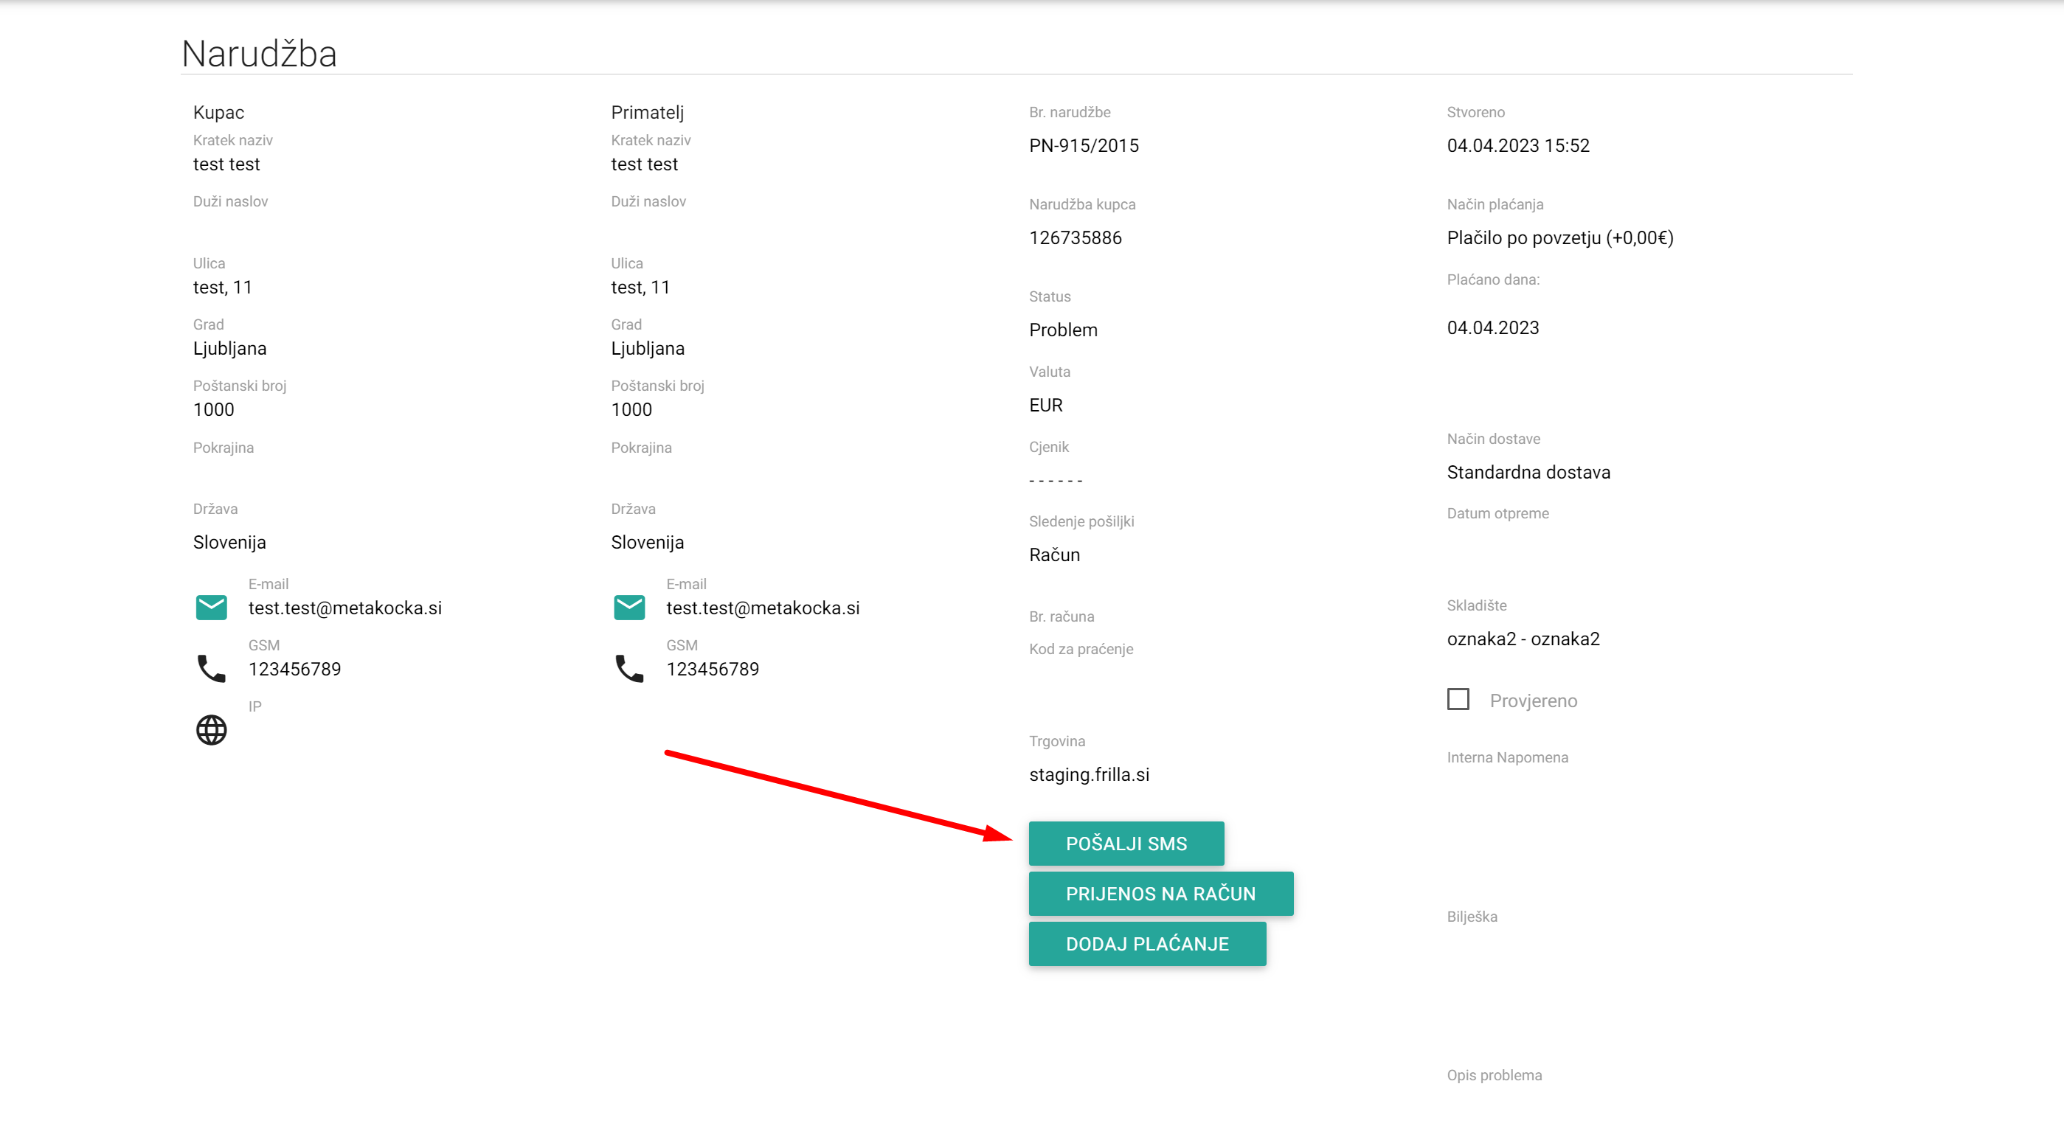Open the Status field showing Problem
Screen dimensions: 2064x1126
[x=1062, y=330]
